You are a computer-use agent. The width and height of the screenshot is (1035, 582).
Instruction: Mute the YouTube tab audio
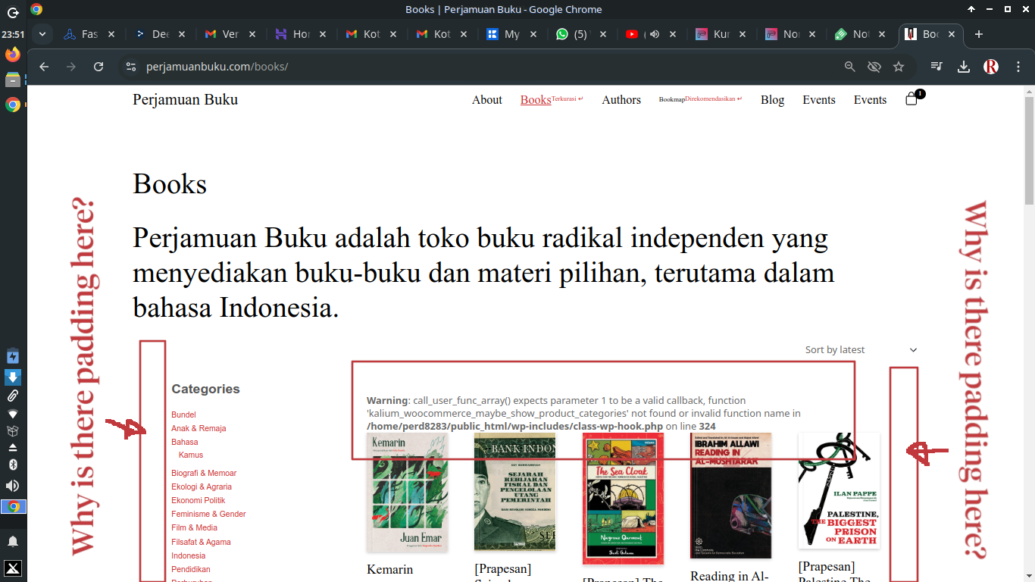coord(655,34)
